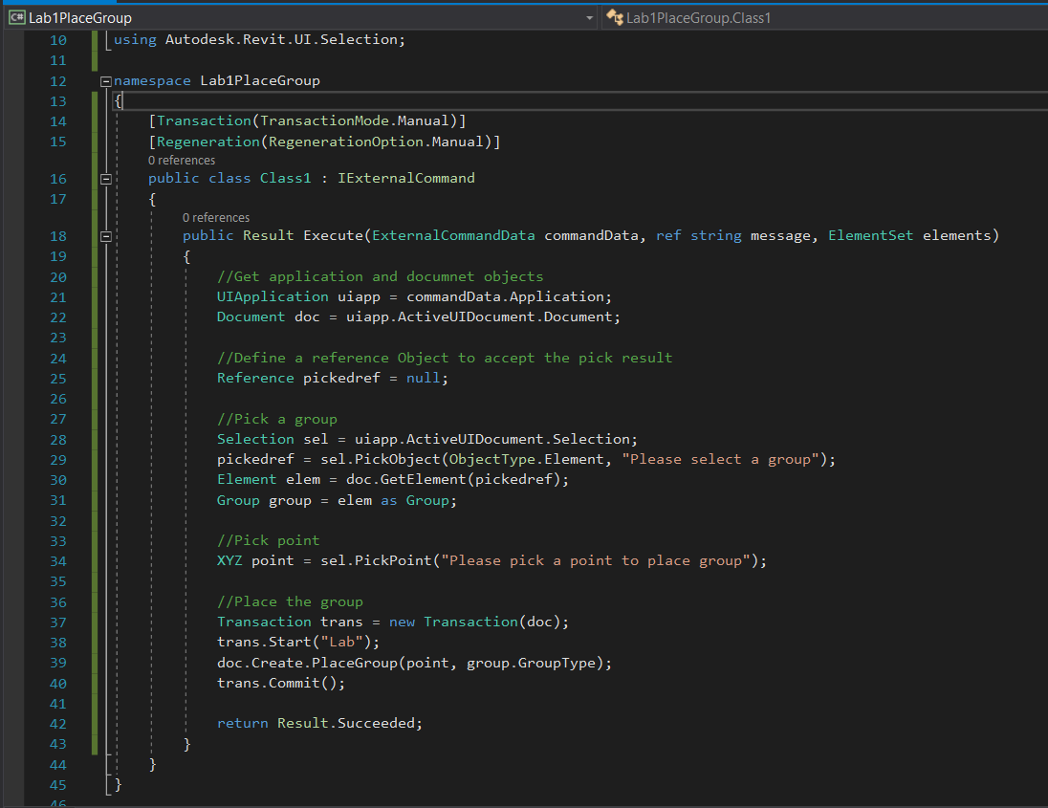Click the ElementSet parameter type
Screen dimensions: 1048x808
(870, 236)
